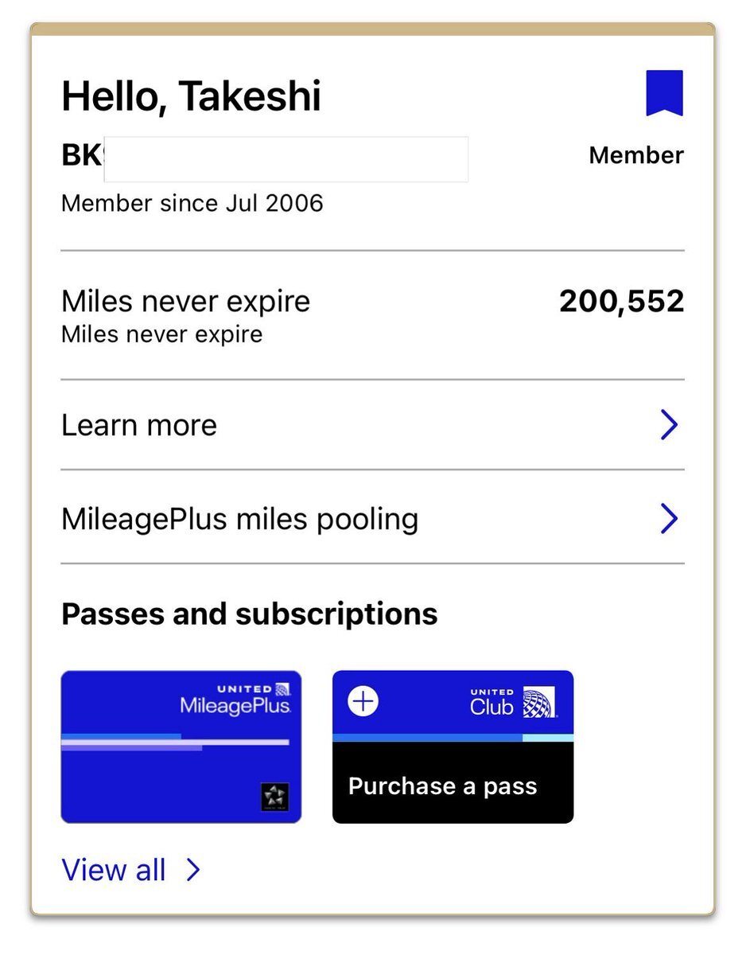Screen dimensions: 746x955
Task: Open MileagePlus miles pooling
Action: pyautogui.click(x=372, y=518)
